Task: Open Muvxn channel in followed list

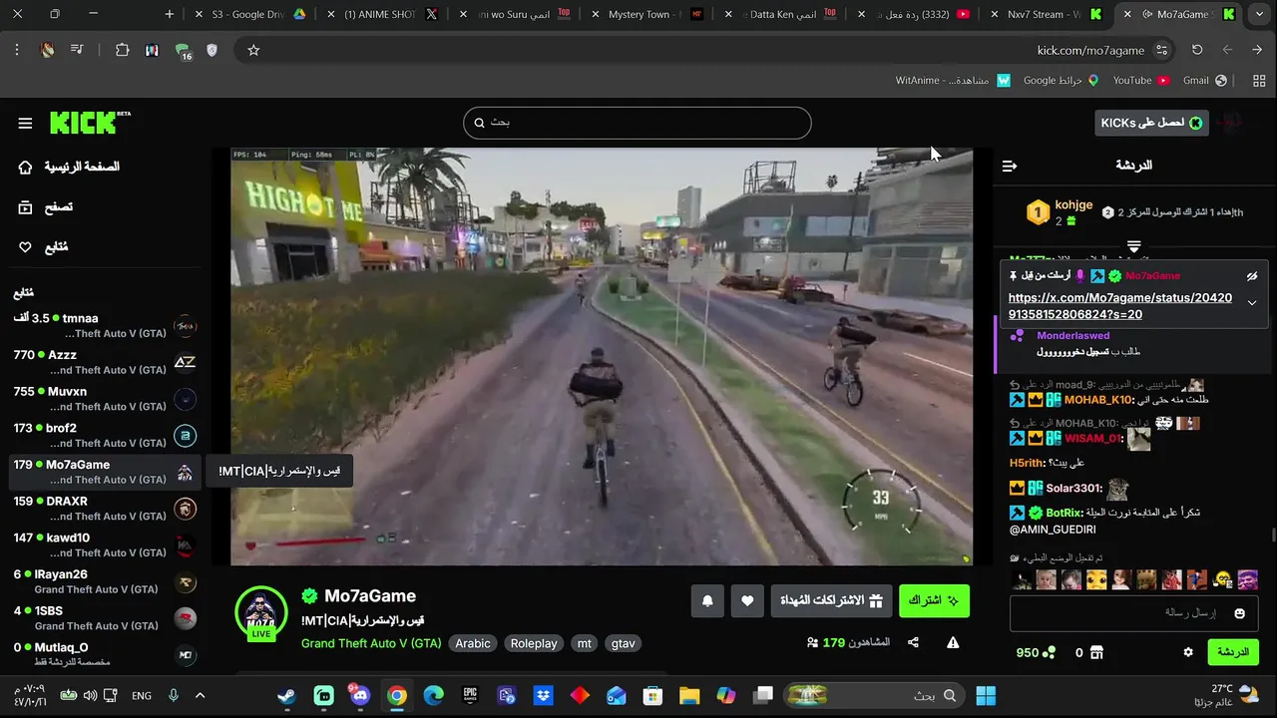Action: point(105,399)
